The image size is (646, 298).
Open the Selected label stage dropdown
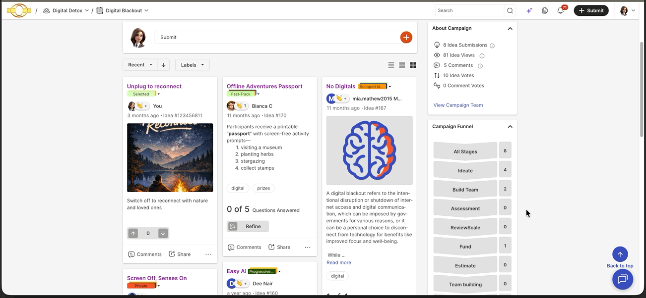pos(158,94)
